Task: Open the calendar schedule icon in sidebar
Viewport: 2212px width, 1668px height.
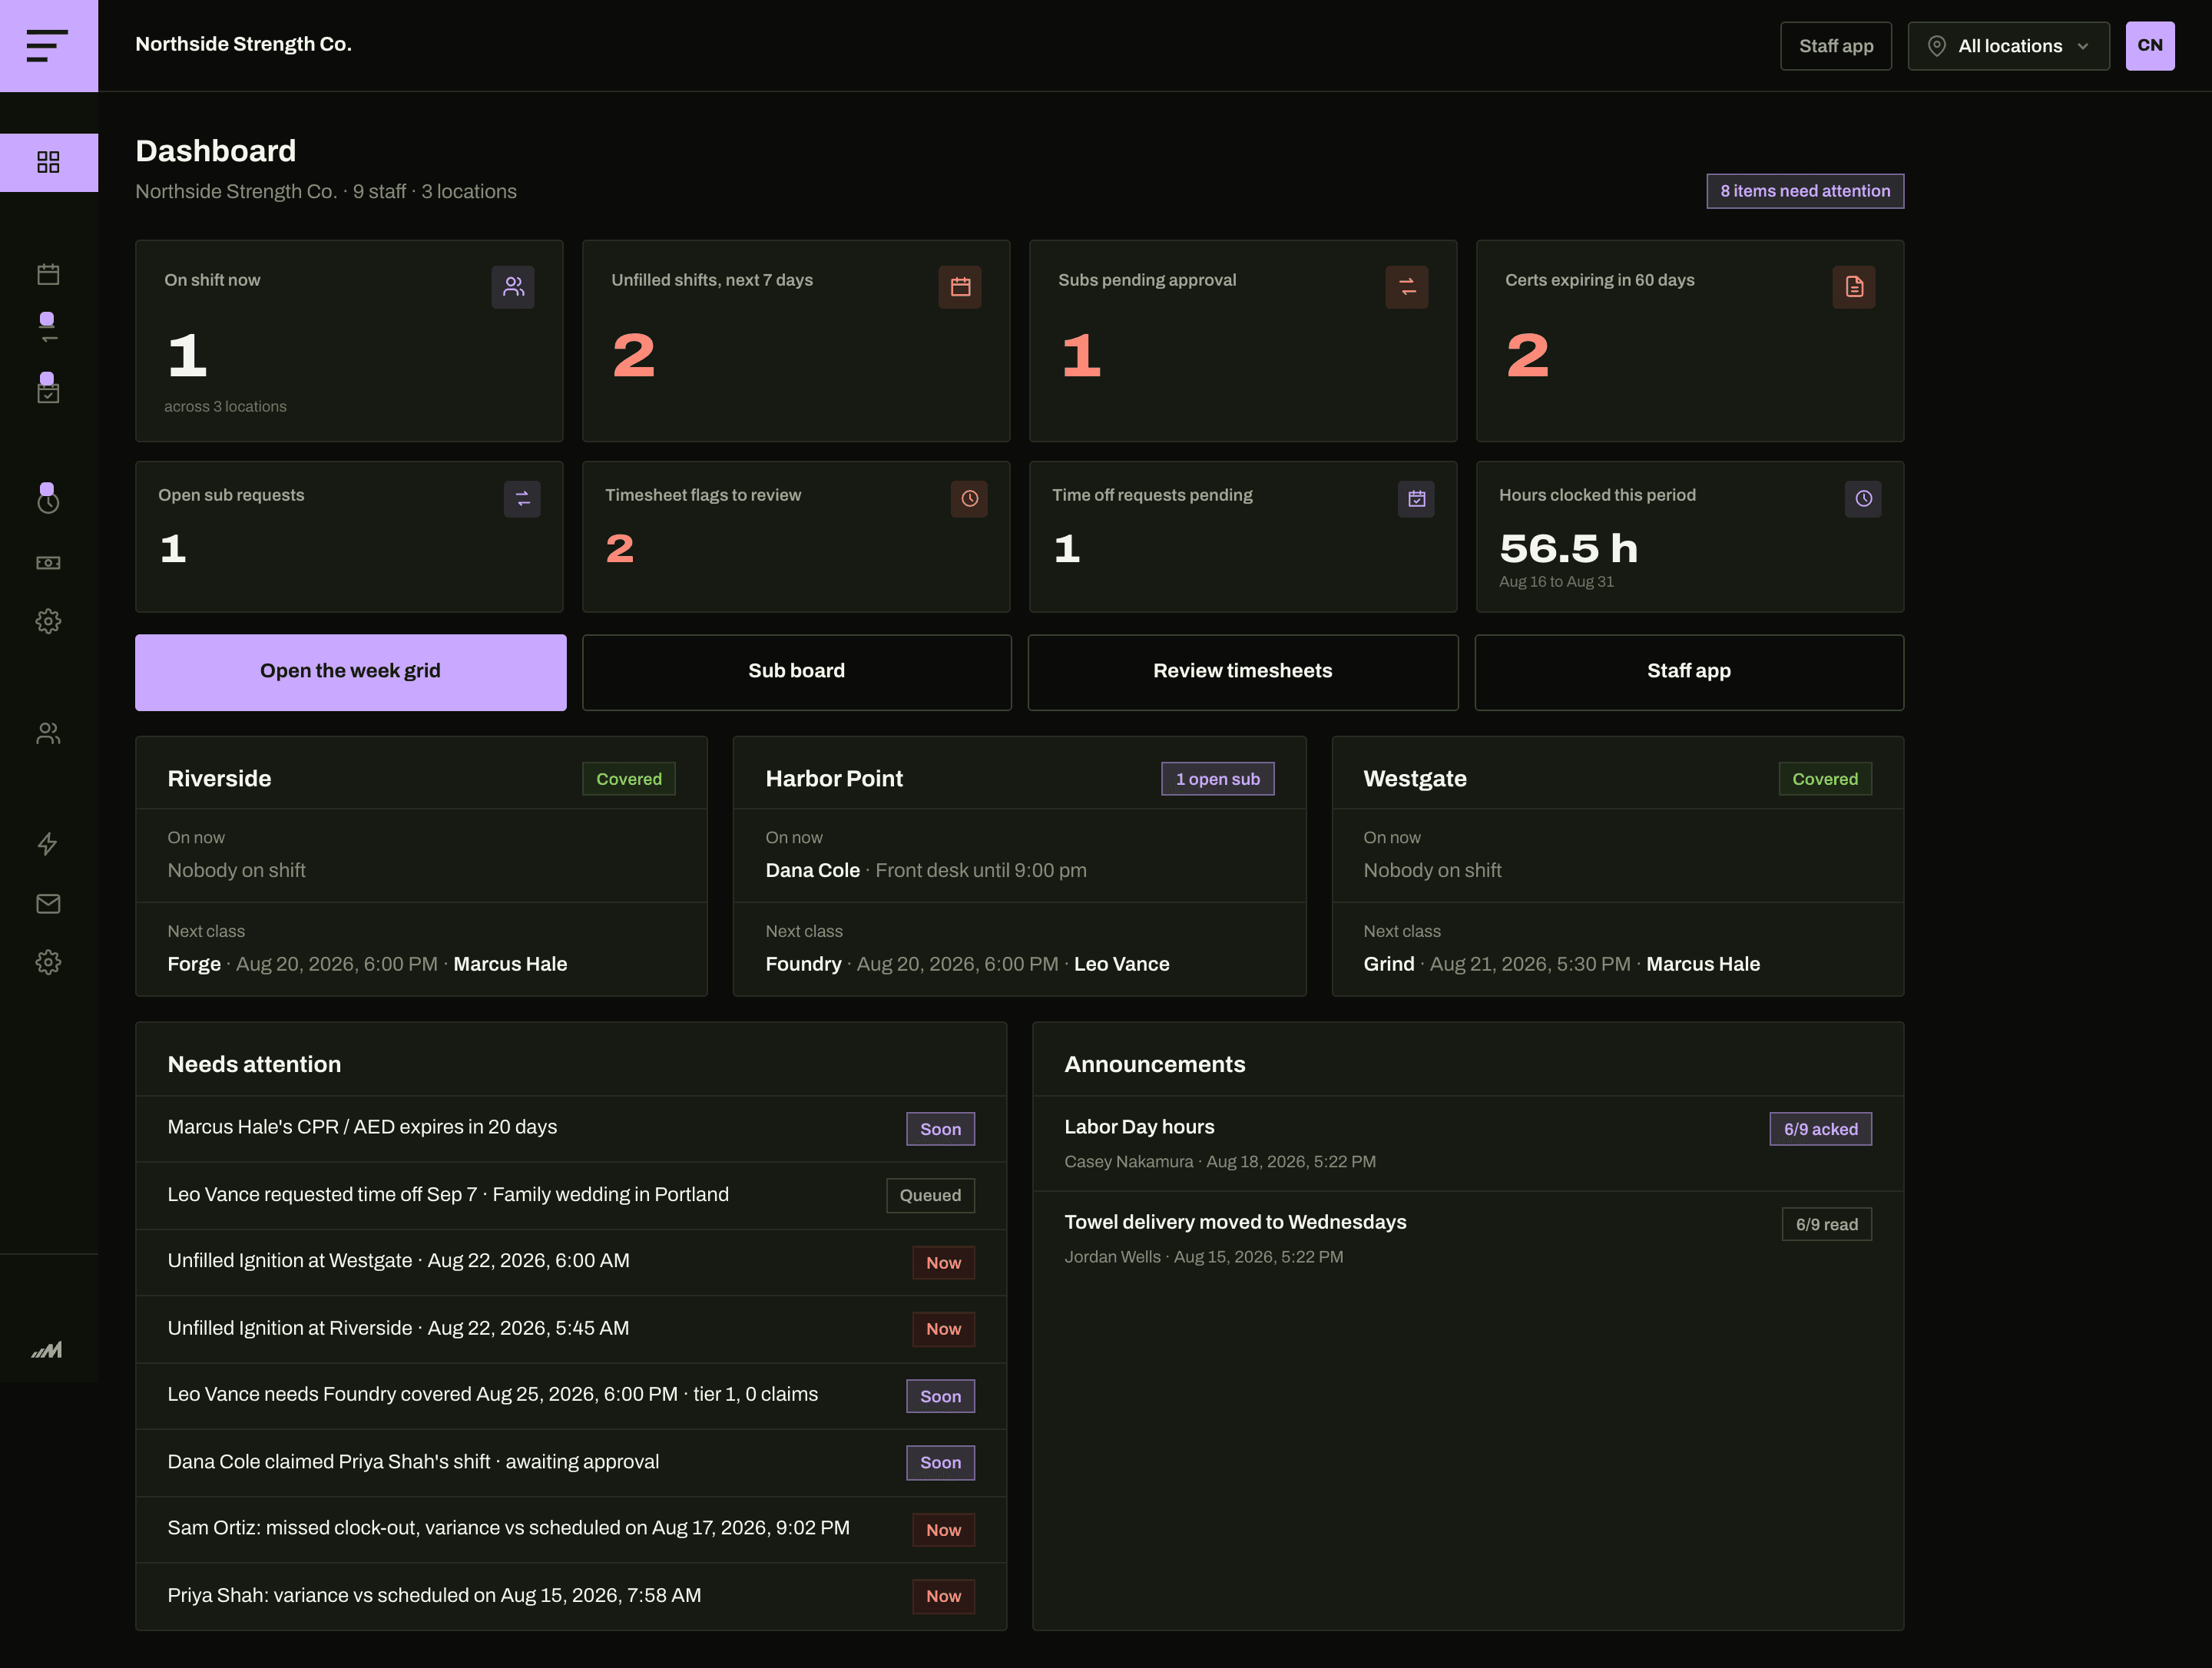Action: (x=48, y=274)
